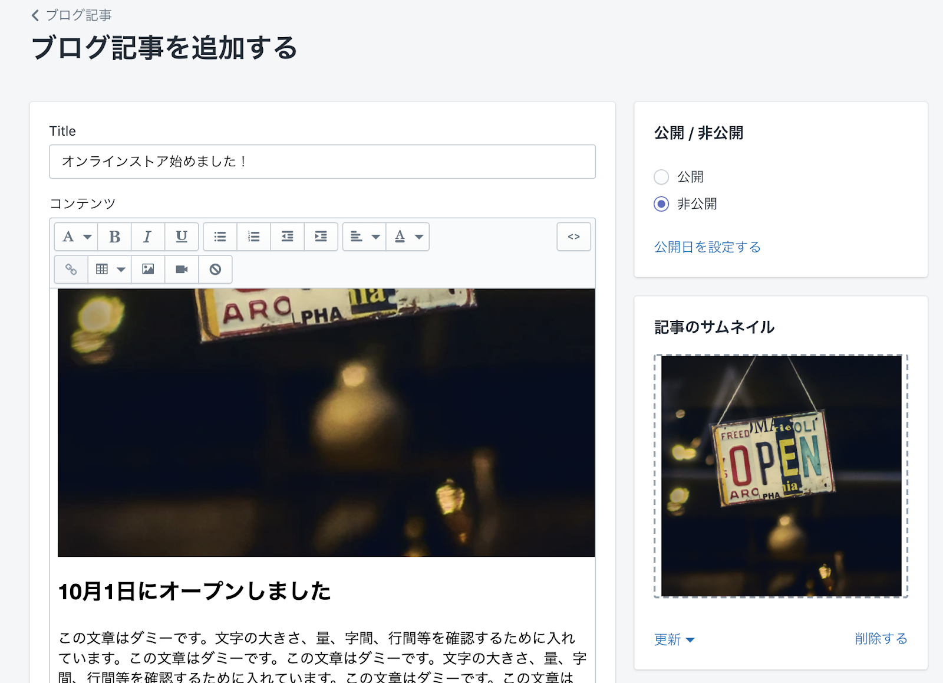
Task: Apply bold formatting in editor
Action: [114, 237]
